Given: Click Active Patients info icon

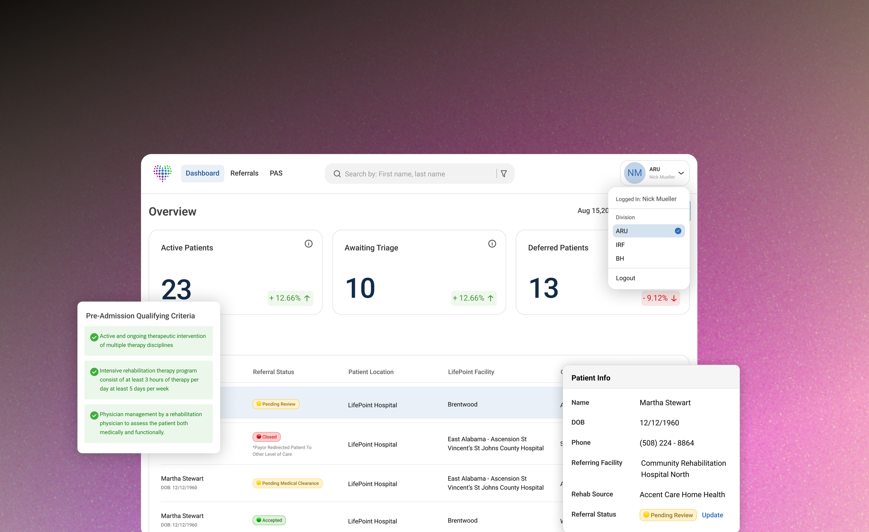Looking at the screenshot, I should click(309, 244).
